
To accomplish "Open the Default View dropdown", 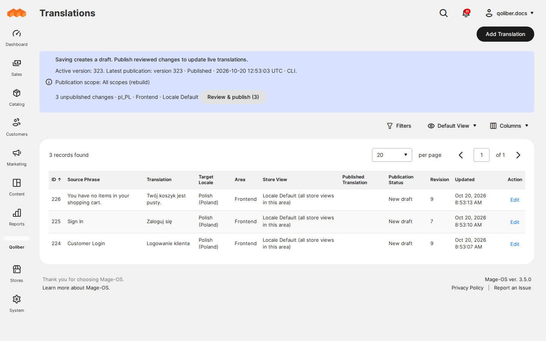I will coord(452,126).
